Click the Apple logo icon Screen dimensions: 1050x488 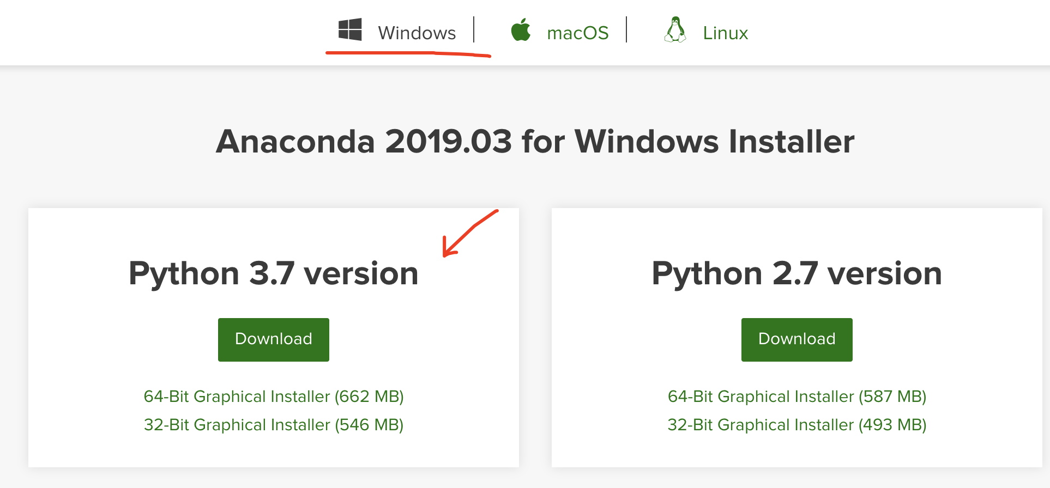click(x=521, y=29)
